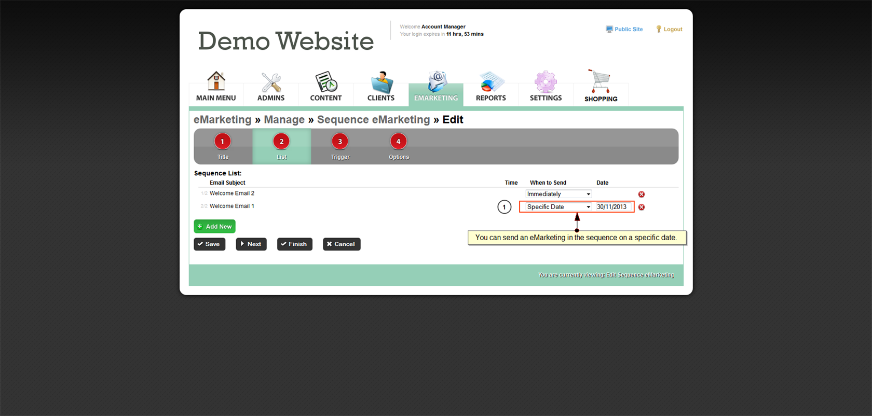Expand the Immediately send-time dropdown

pyautogui.click(x=558, y=194)
